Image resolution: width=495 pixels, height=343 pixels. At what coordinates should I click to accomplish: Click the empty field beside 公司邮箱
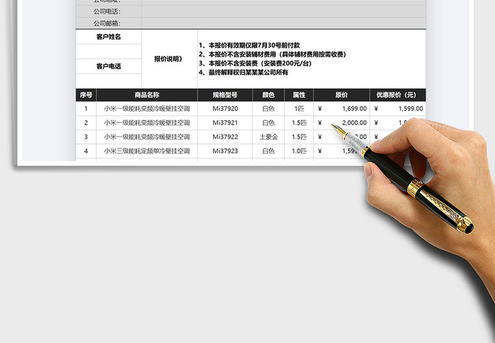(284, 23)
